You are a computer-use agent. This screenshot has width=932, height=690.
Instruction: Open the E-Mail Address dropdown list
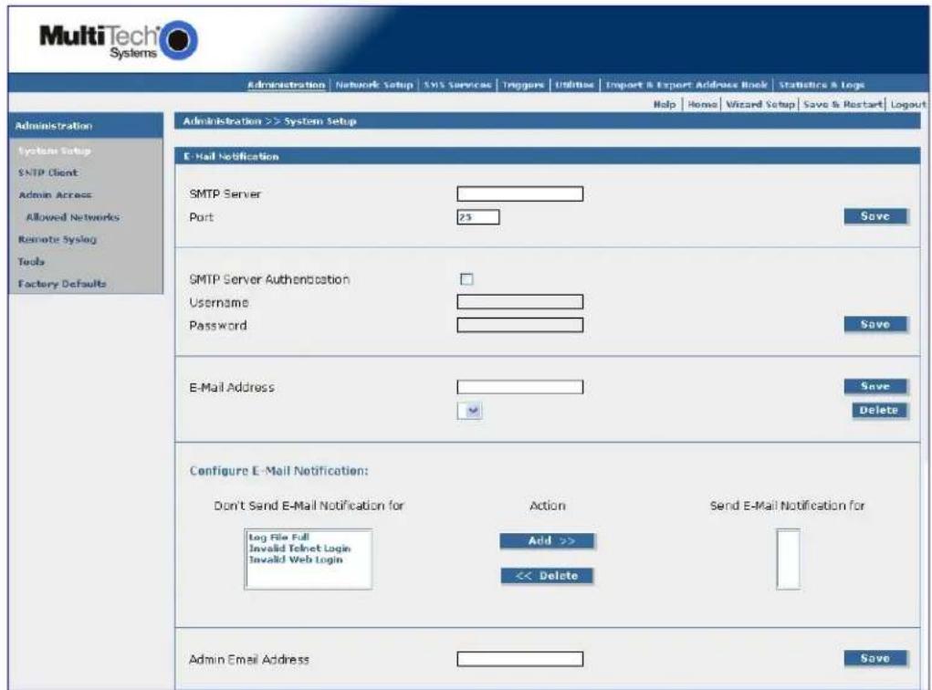[469, 411]
